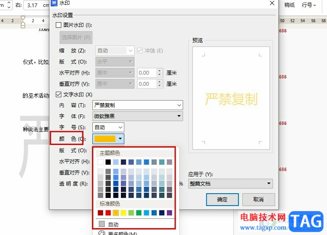
Task: Toggle the 冲蚀 checkbox
Action: [x=140, y=51]
